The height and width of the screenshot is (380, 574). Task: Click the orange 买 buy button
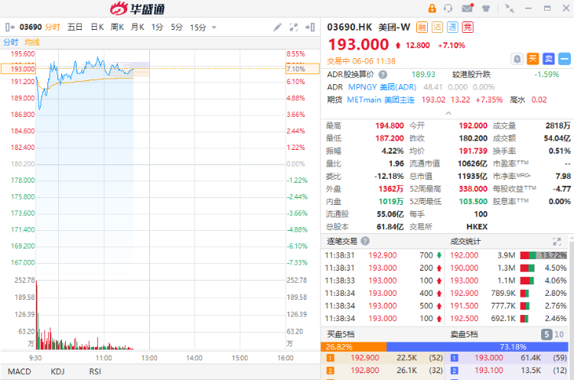533,59
